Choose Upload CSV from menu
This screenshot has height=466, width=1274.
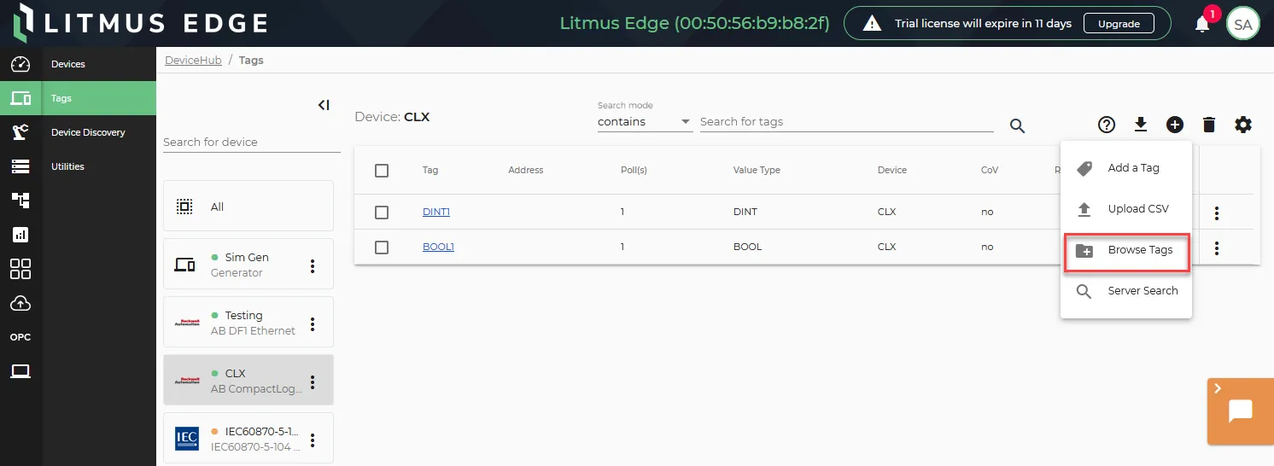point(1126,209)
